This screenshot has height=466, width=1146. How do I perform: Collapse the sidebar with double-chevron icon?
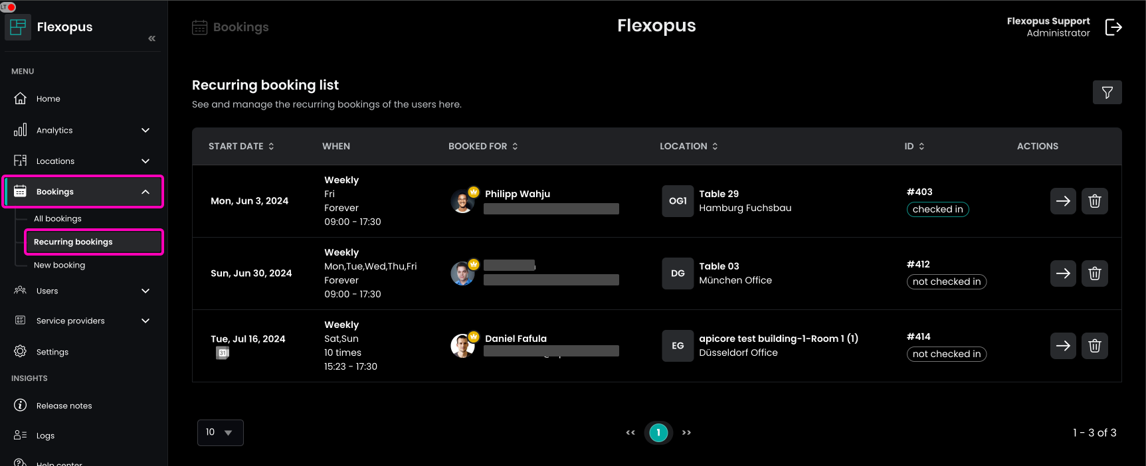pyautogui.click(x=151, y=39)
